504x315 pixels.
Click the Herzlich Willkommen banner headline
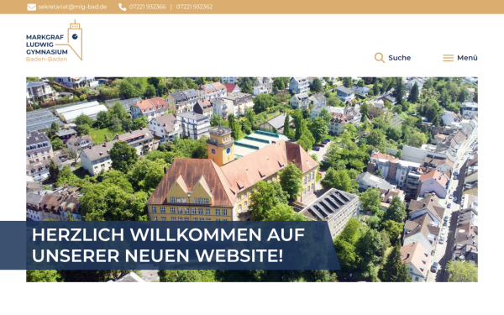(x=168, y=245)
